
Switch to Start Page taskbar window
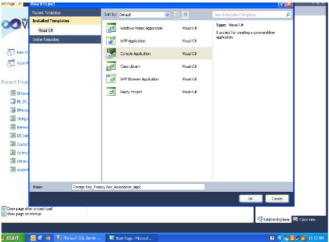(132, 238)
